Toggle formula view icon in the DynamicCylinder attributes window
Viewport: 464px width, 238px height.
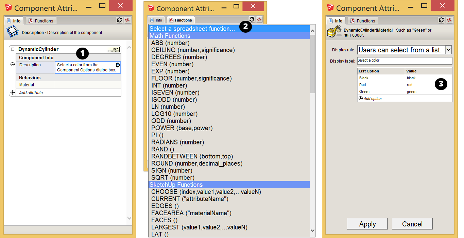(127, 20)
